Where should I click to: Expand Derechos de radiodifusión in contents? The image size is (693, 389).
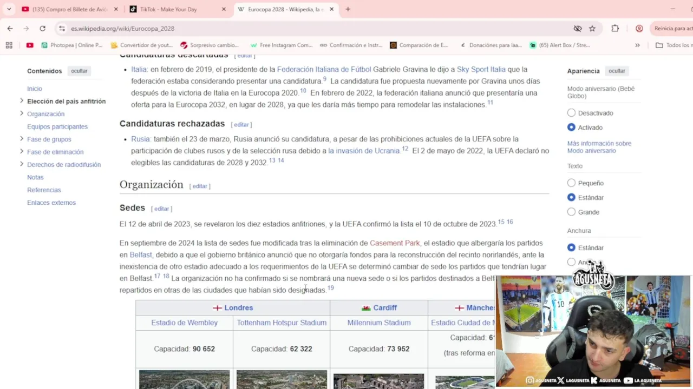22,164
